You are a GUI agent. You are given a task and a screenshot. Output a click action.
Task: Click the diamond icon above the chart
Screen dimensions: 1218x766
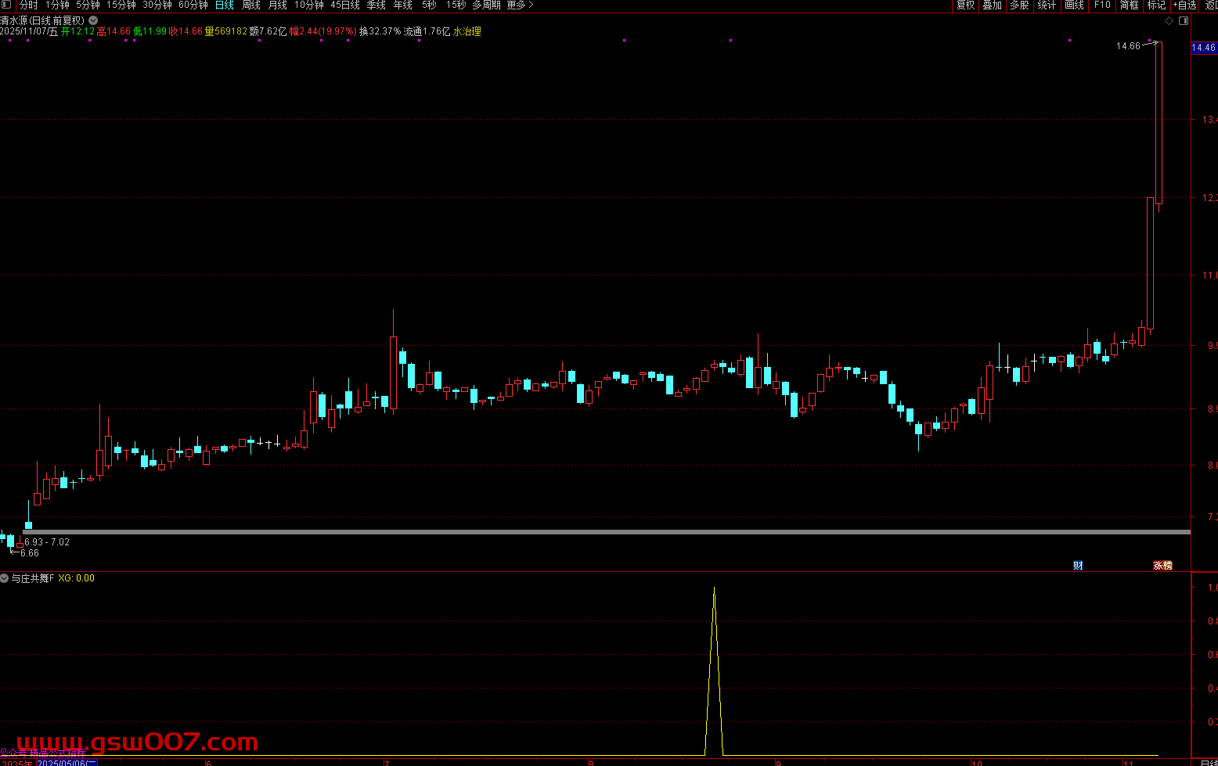point(1169,21)
